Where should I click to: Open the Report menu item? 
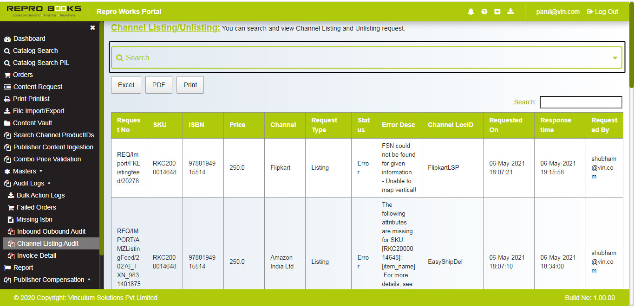point(24,268)
